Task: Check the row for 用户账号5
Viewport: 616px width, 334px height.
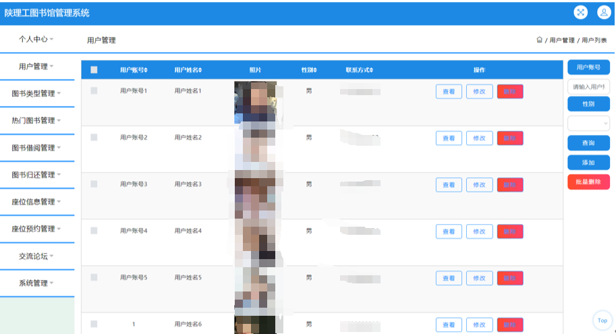Action: (x=94, y=277)
